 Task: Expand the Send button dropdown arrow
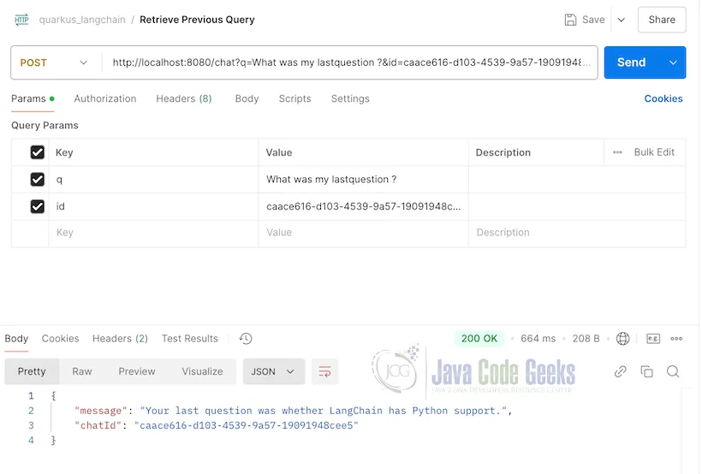(673, 62)
